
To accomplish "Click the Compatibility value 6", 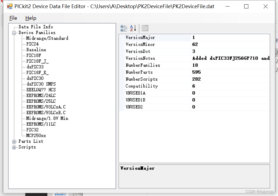I will pos(194,86).
